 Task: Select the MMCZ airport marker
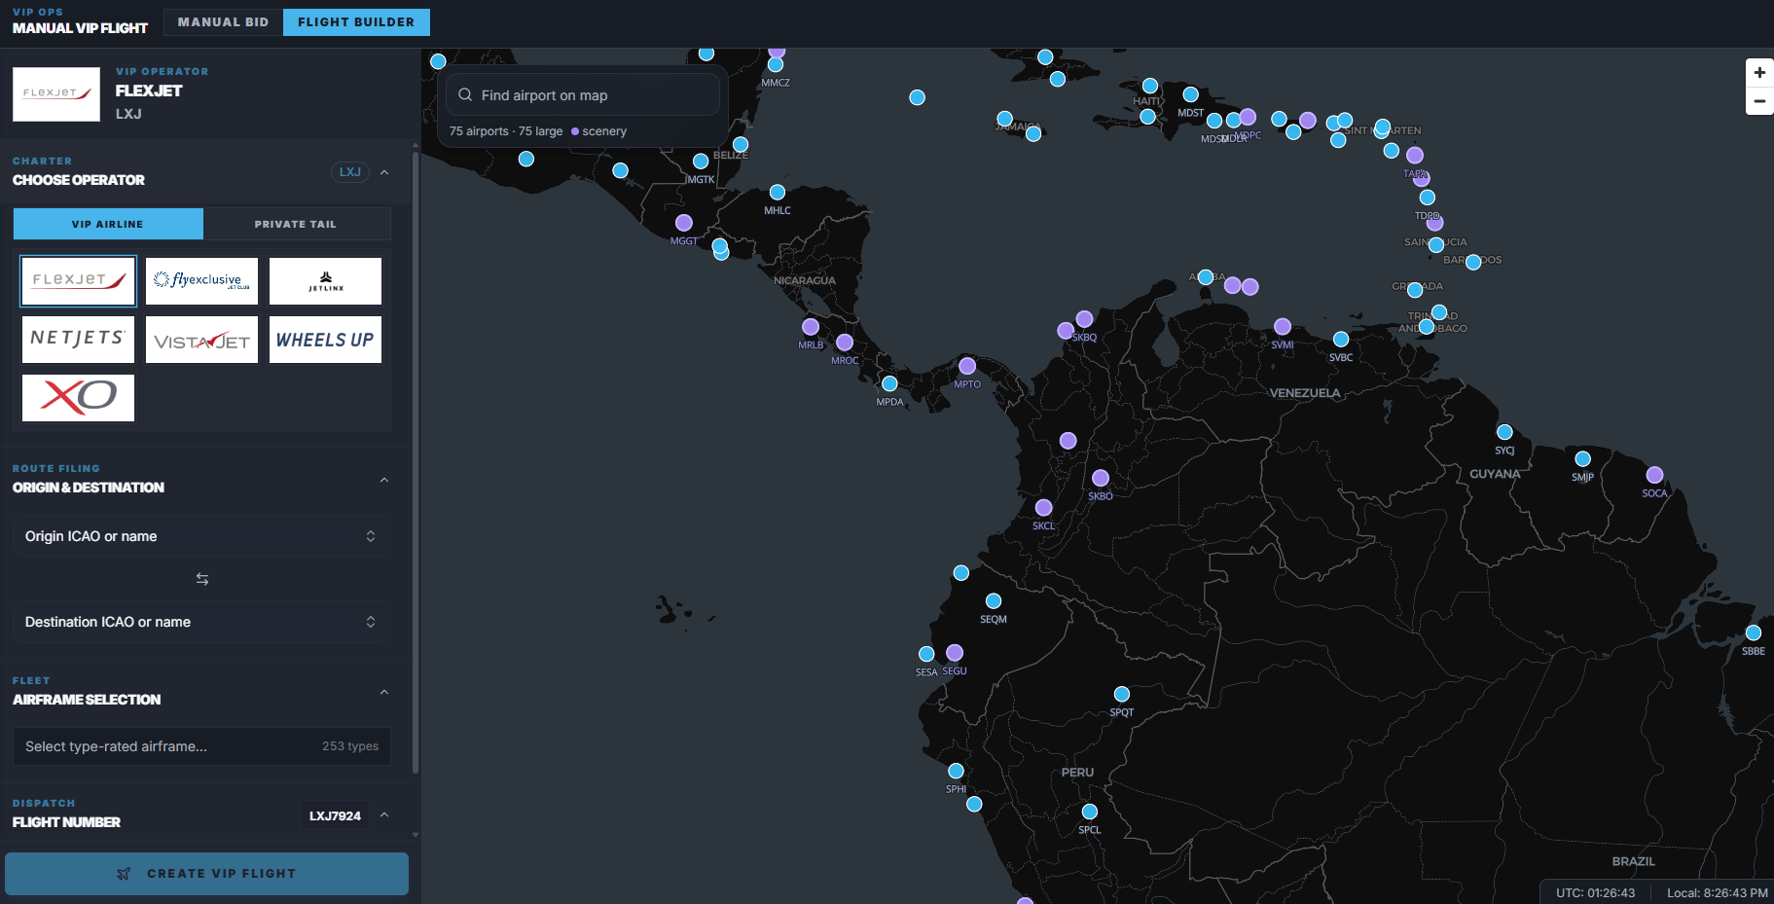776,64
